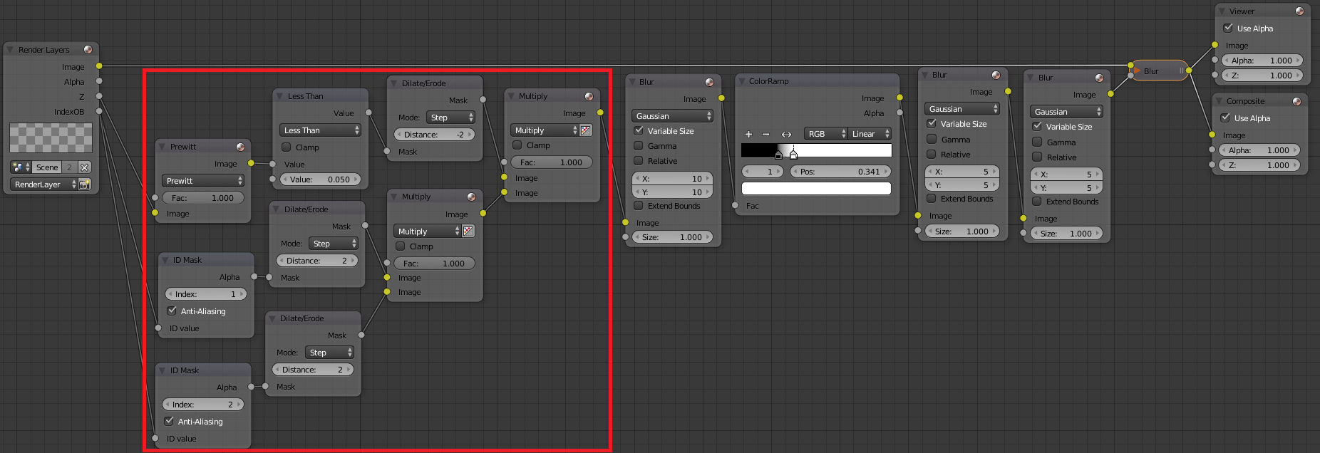This screenshot has width=1320, height=453.
Task: Collapse the Viewer node triangle
Action: (x=1222, y=11)
